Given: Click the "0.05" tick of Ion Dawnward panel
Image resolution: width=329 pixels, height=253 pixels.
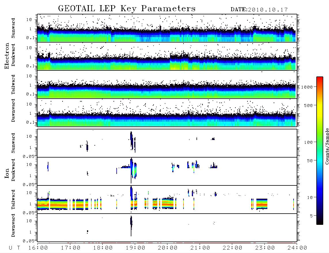Looking at the screenshot, I should [28, 241].
